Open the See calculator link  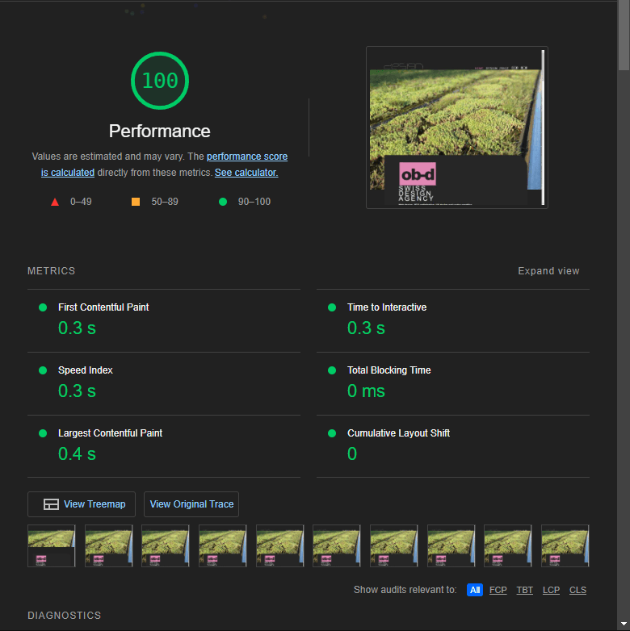pos(246,173)
